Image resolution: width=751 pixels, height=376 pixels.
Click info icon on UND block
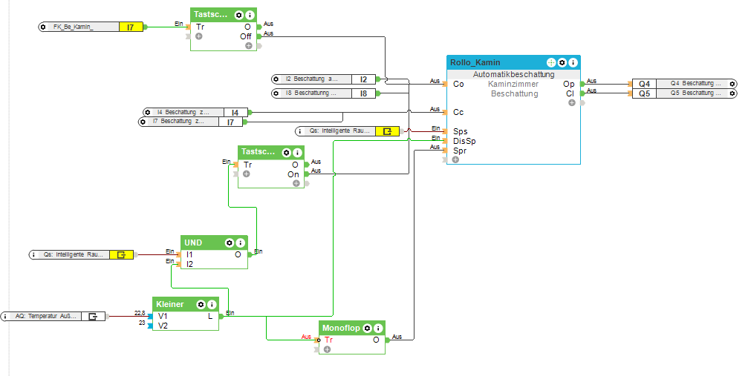point(240,243)
